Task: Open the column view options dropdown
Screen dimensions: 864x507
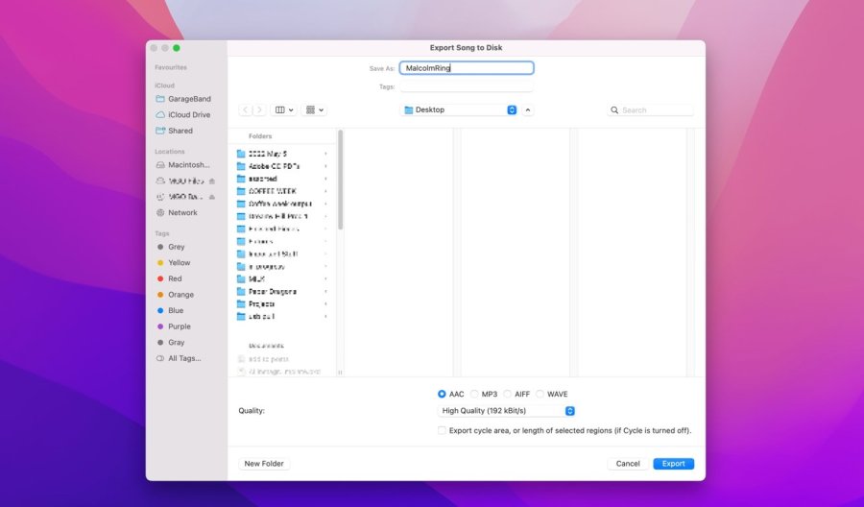Action: coord(284,110)
